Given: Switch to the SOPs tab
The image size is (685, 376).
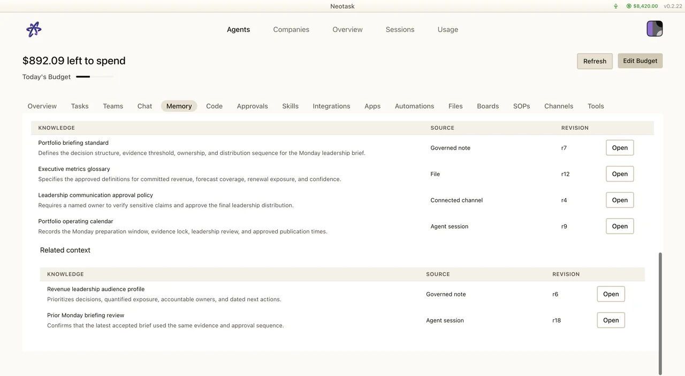Looking at the screenshot, I should [521, 106].
